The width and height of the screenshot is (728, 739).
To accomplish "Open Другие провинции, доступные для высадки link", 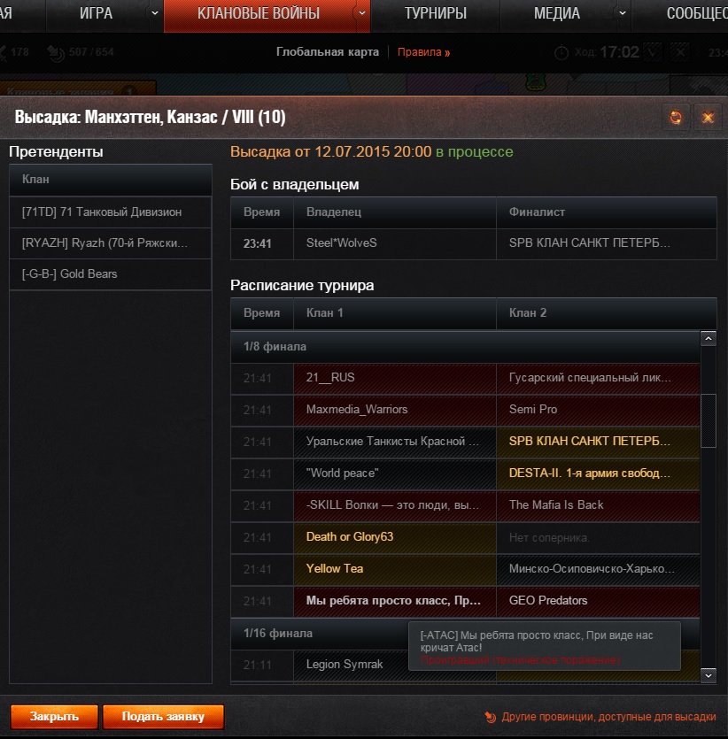I will (x=608, y=717).
